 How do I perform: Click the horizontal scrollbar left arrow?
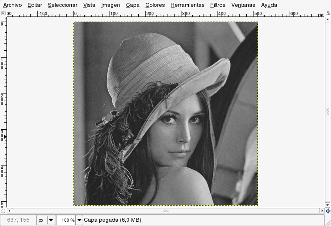[9, 211]
